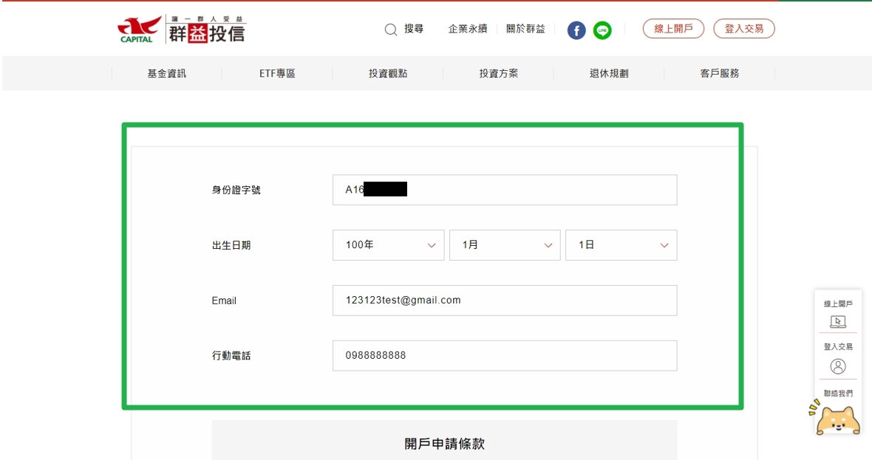Image resolution: width=872 pixels, height=460 pixels.
Task: Click the sidebar 登入交易 user icon
Action: (838, 366)
